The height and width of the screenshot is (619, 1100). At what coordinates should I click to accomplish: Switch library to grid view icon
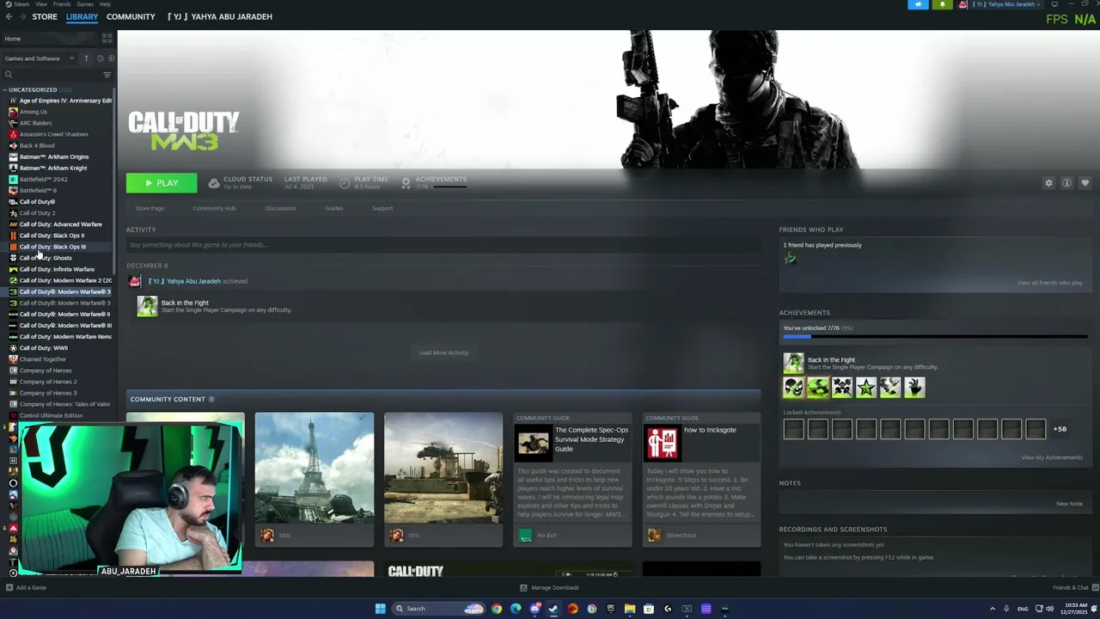pyautogui.click(x=107, y=39)
